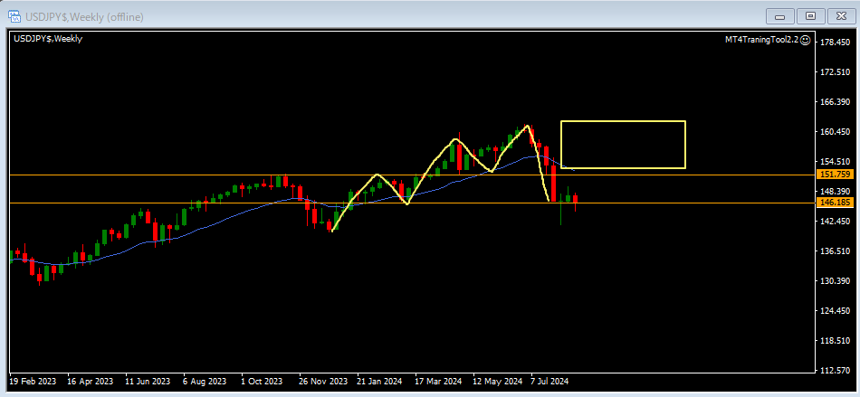860x397 pixels.
Task: Click the title bar text USDJPY$,Weekly (offline)
Action: (84, 16)
